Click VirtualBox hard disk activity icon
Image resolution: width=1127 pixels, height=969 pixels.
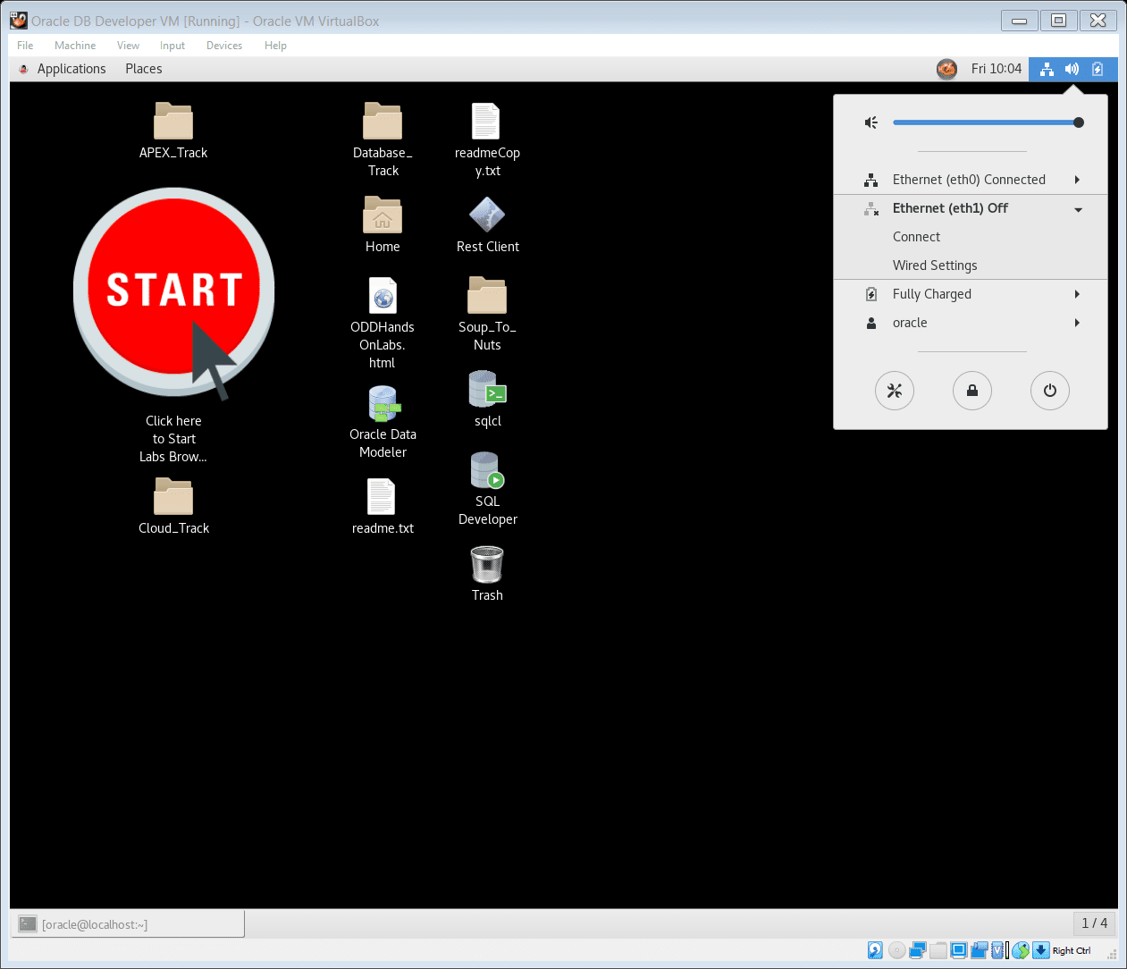(x=875, y=950)
